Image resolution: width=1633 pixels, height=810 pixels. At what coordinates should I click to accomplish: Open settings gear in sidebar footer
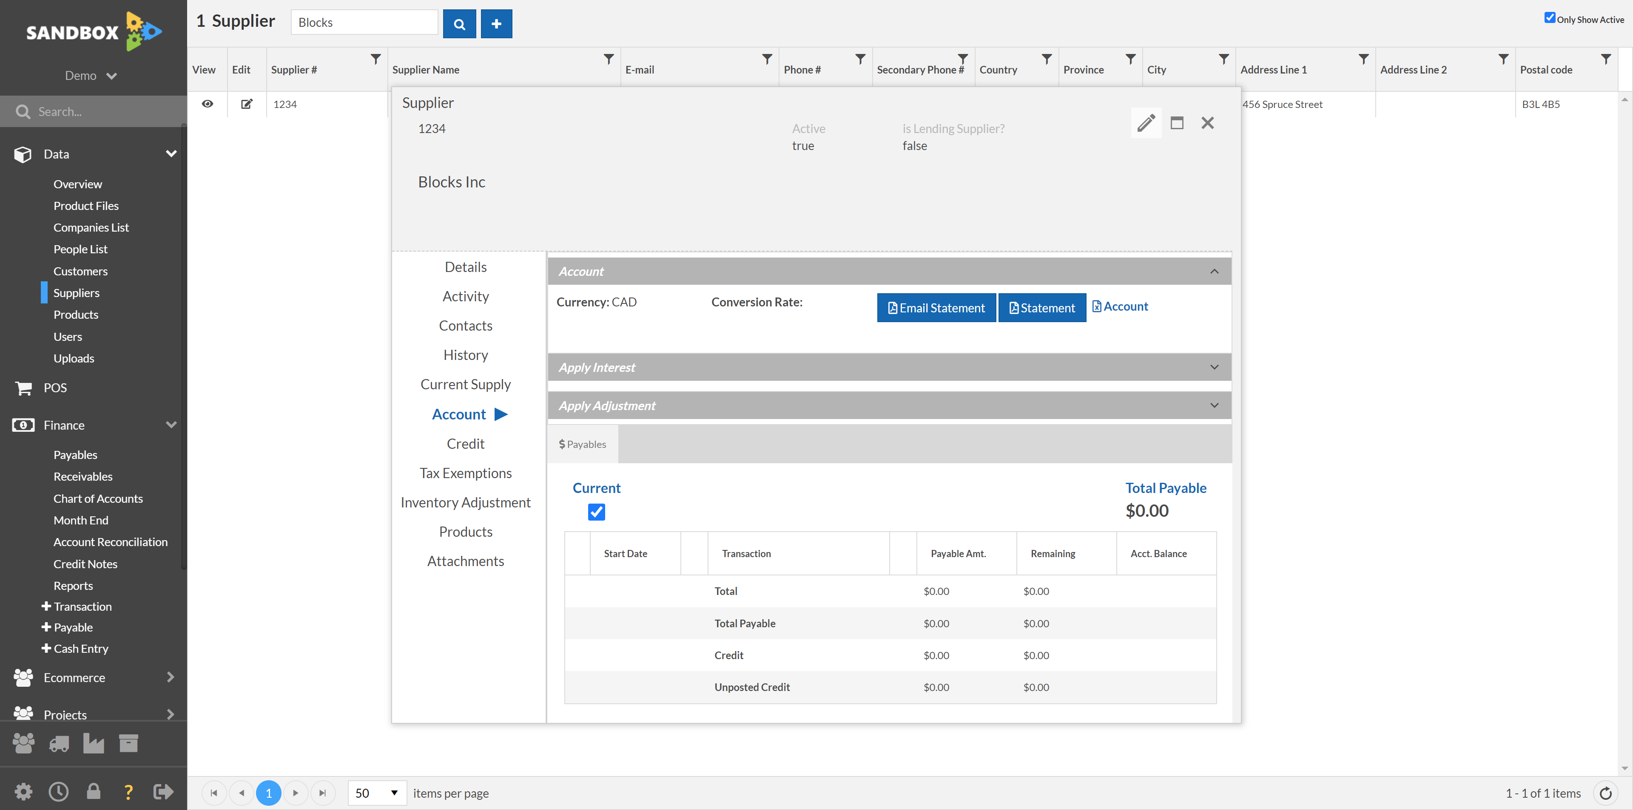(23, 791)
